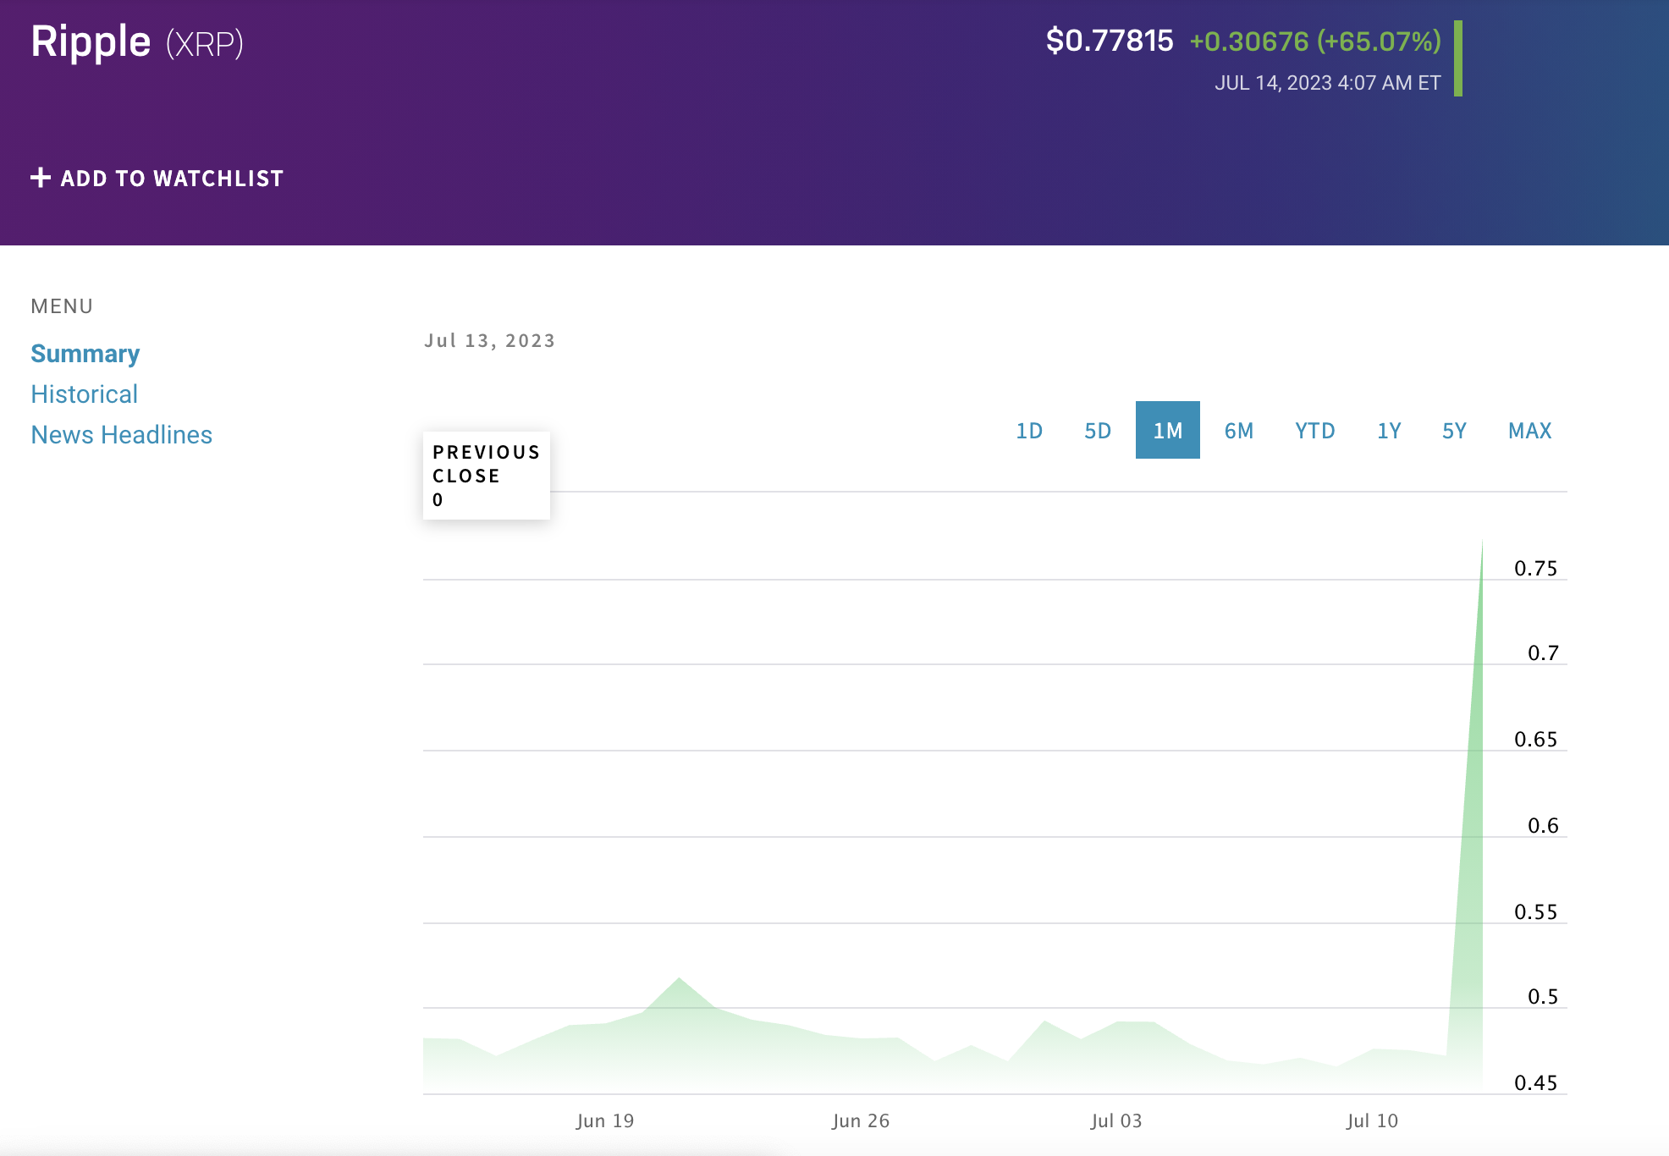This screenshot has height=1156, width=1669.
Task: Click the plus icon beside Add to Watchlist
Action: 40,178
